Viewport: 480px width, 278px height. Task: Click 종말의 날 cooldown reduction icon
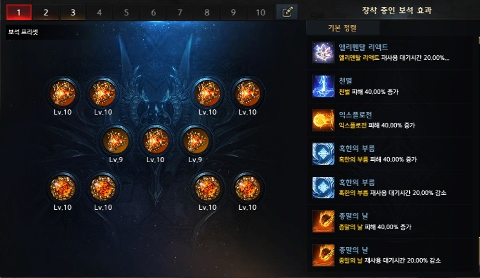coord(323,255)
